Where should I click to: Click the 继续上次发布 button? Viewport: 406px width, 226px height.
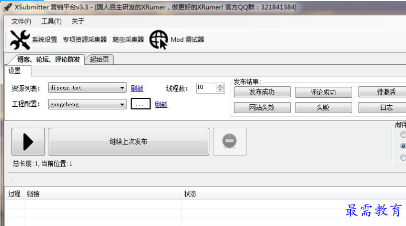coord(129,142)
